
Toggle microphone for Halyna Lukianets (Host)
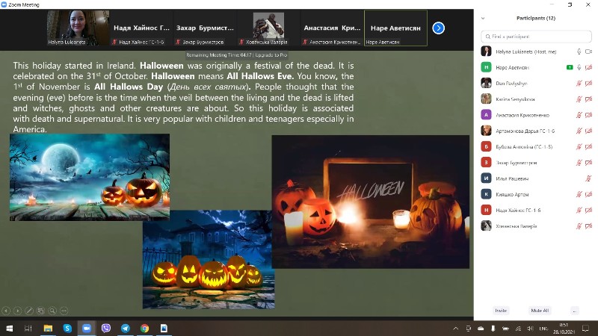(579, 52)
